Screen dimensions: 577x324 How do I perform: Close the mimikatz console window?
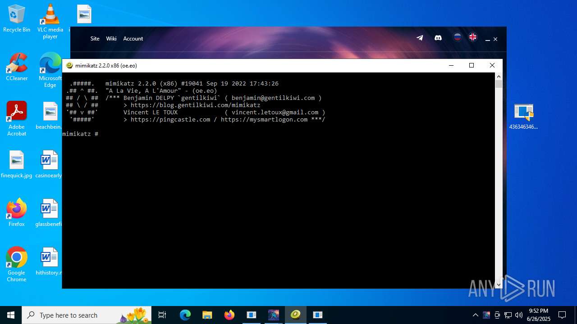(492, 65)
